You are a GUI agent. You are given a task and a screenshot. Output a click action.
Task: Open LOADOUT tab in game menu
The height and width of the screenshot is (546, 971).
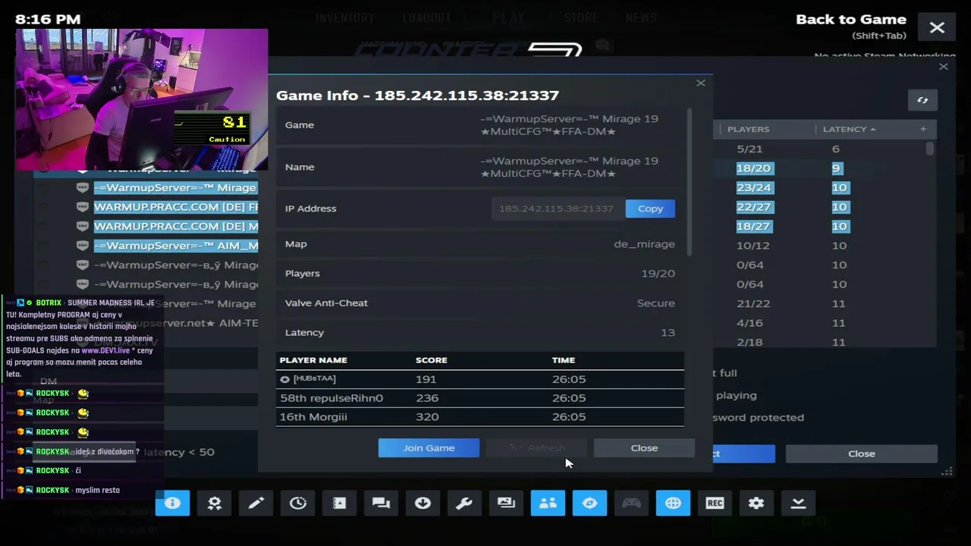click(x=427, y=18)
